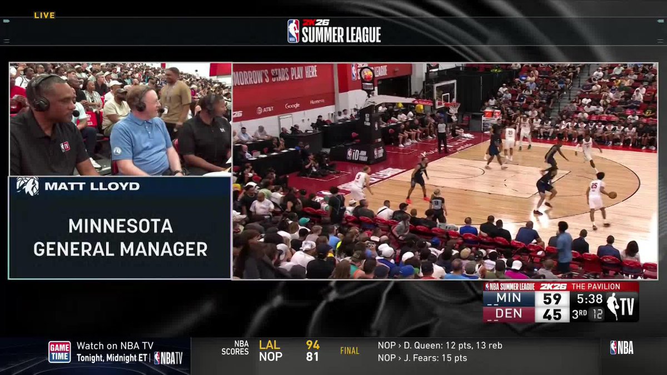Click the LAL team abbreviation in ticker
Image resolution: width=667 pixels, height=375 pixels.
(270, 345)
